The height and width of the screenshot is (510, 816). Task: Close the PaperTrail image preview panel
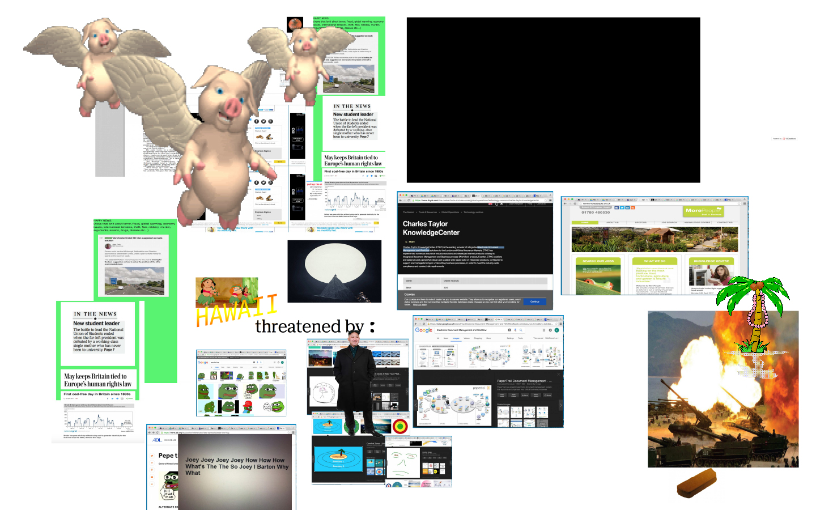click(x=559, y=375)
